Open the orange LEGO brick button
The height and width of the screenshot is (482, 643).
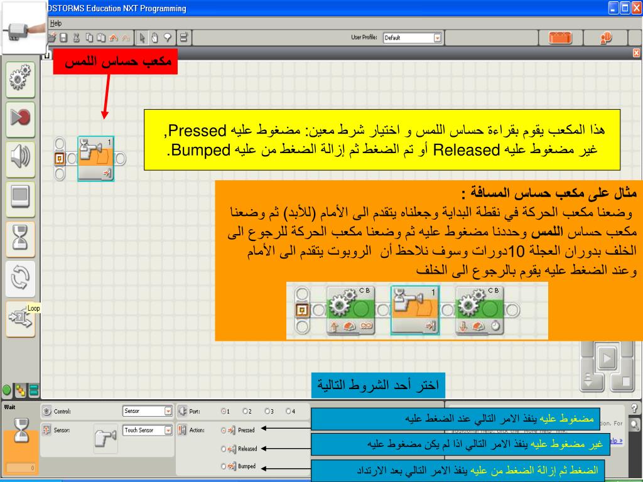click(560, 38)
